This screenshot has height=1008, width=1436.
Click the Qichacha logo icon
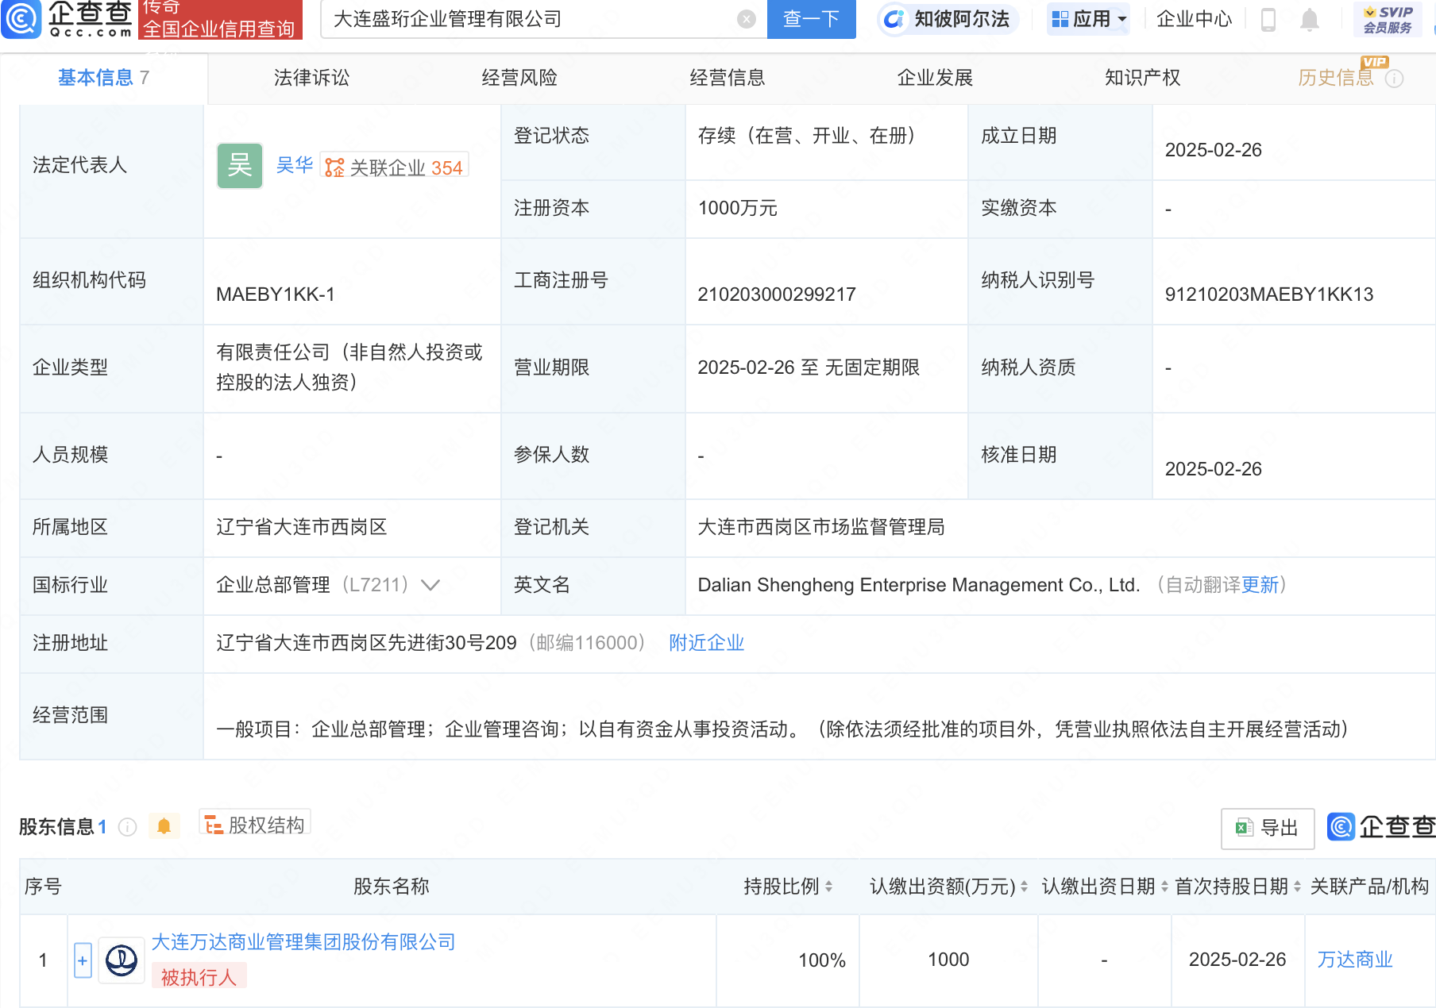pos(21,19)
